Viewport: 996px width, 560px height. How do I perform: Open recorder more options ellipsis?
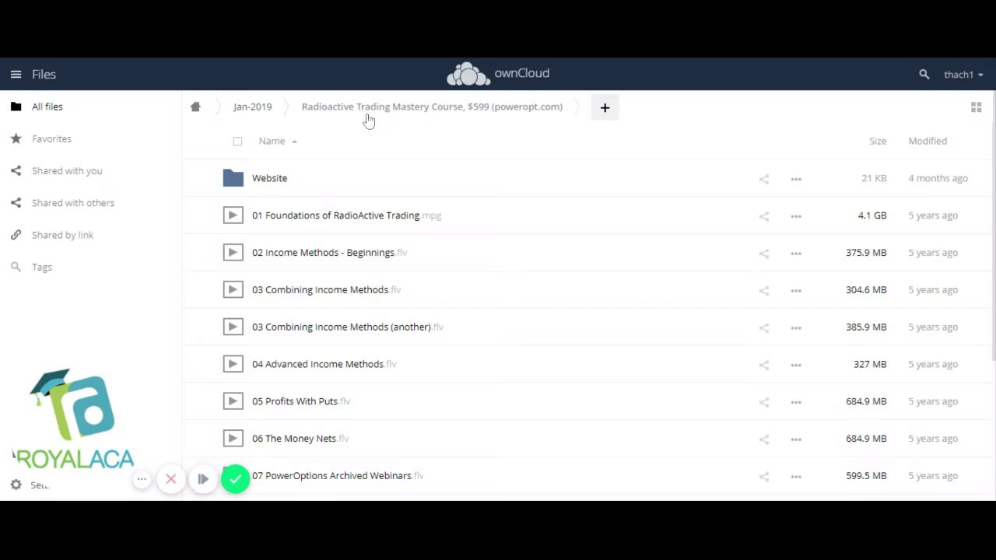point(142,479)
